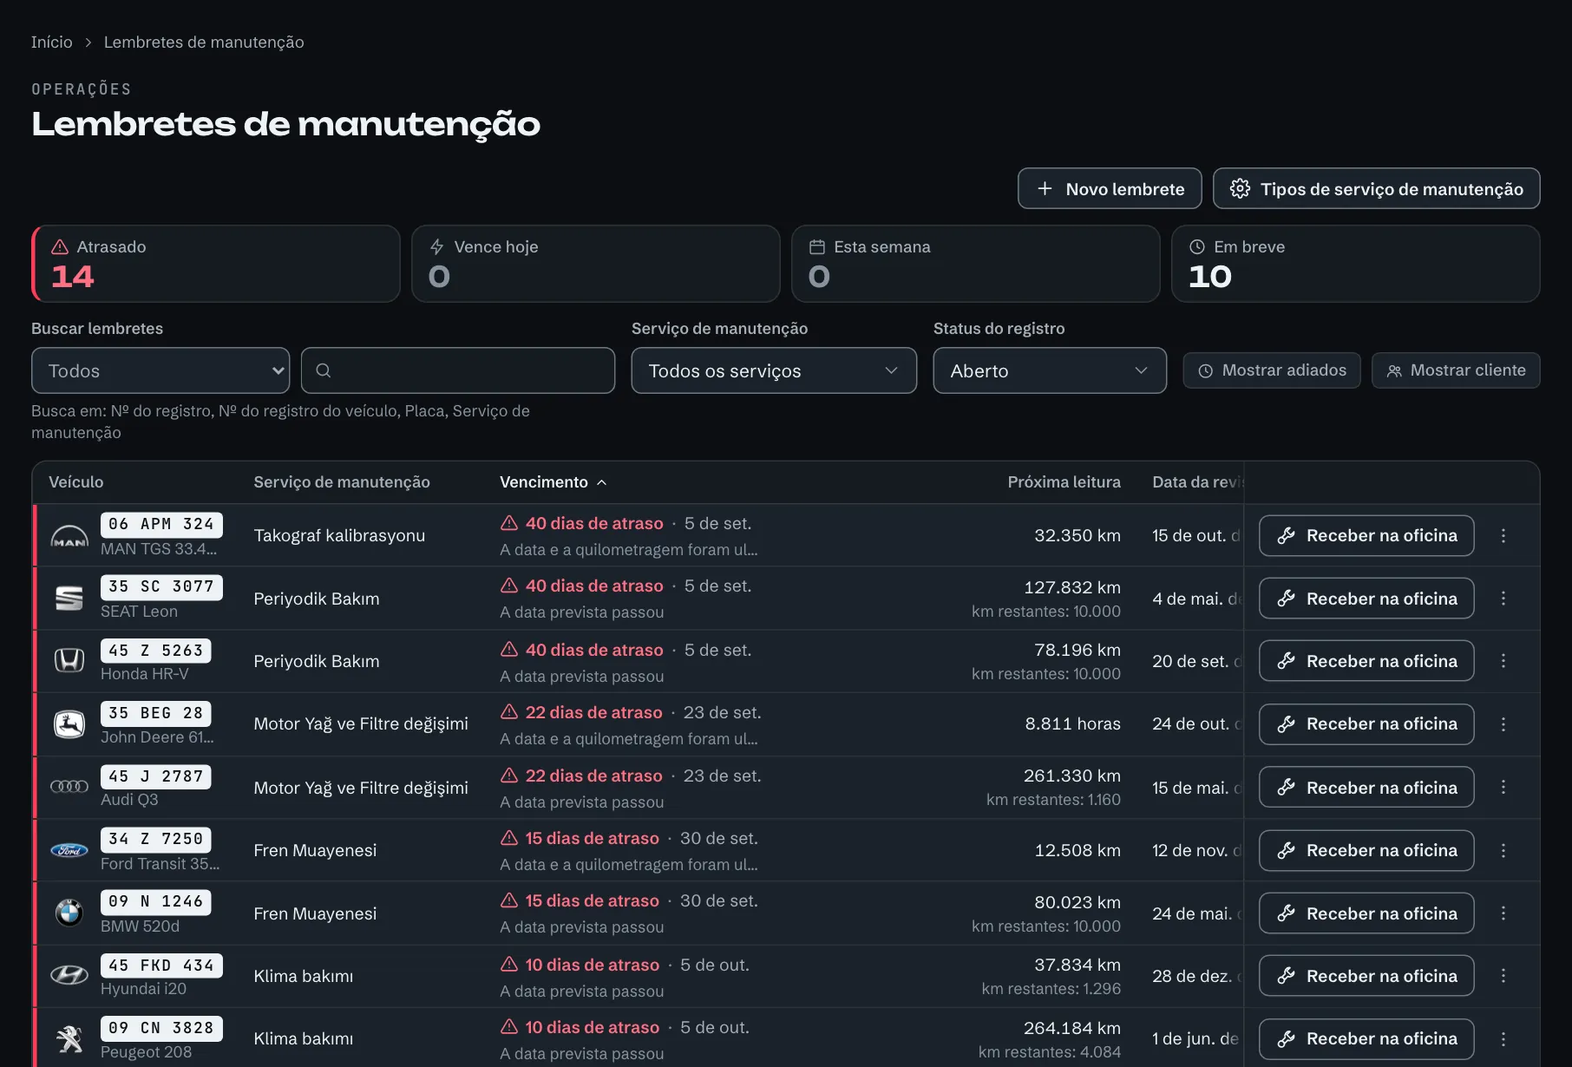Select the Em breve card showing 10
This screenshot has height=1067, width=1572.
click(x=1356, y=264)
